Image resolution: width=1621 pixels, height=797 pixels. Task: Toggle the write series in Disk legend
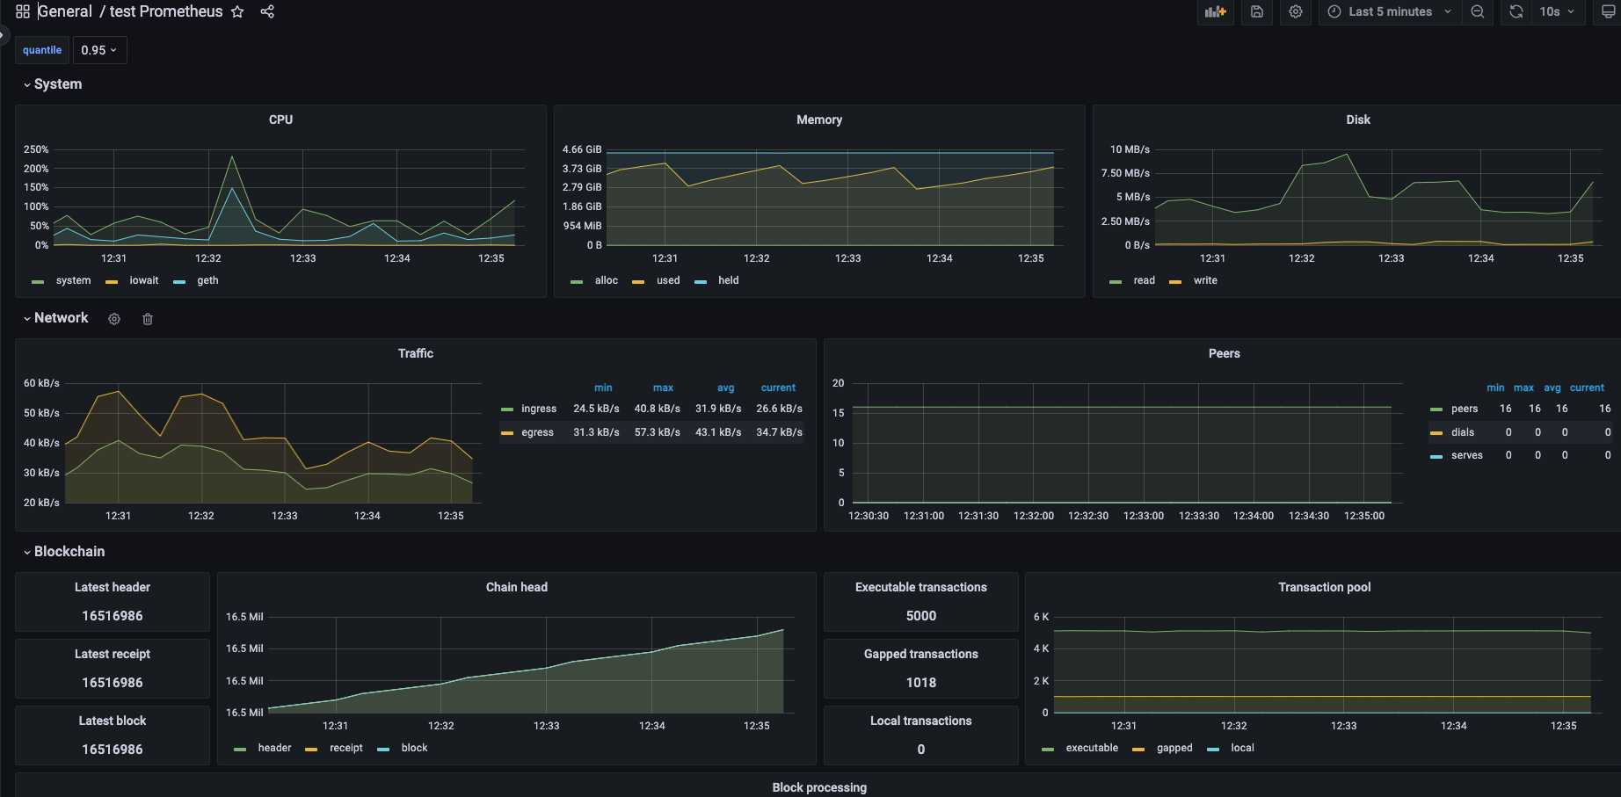coord(1205,280)
